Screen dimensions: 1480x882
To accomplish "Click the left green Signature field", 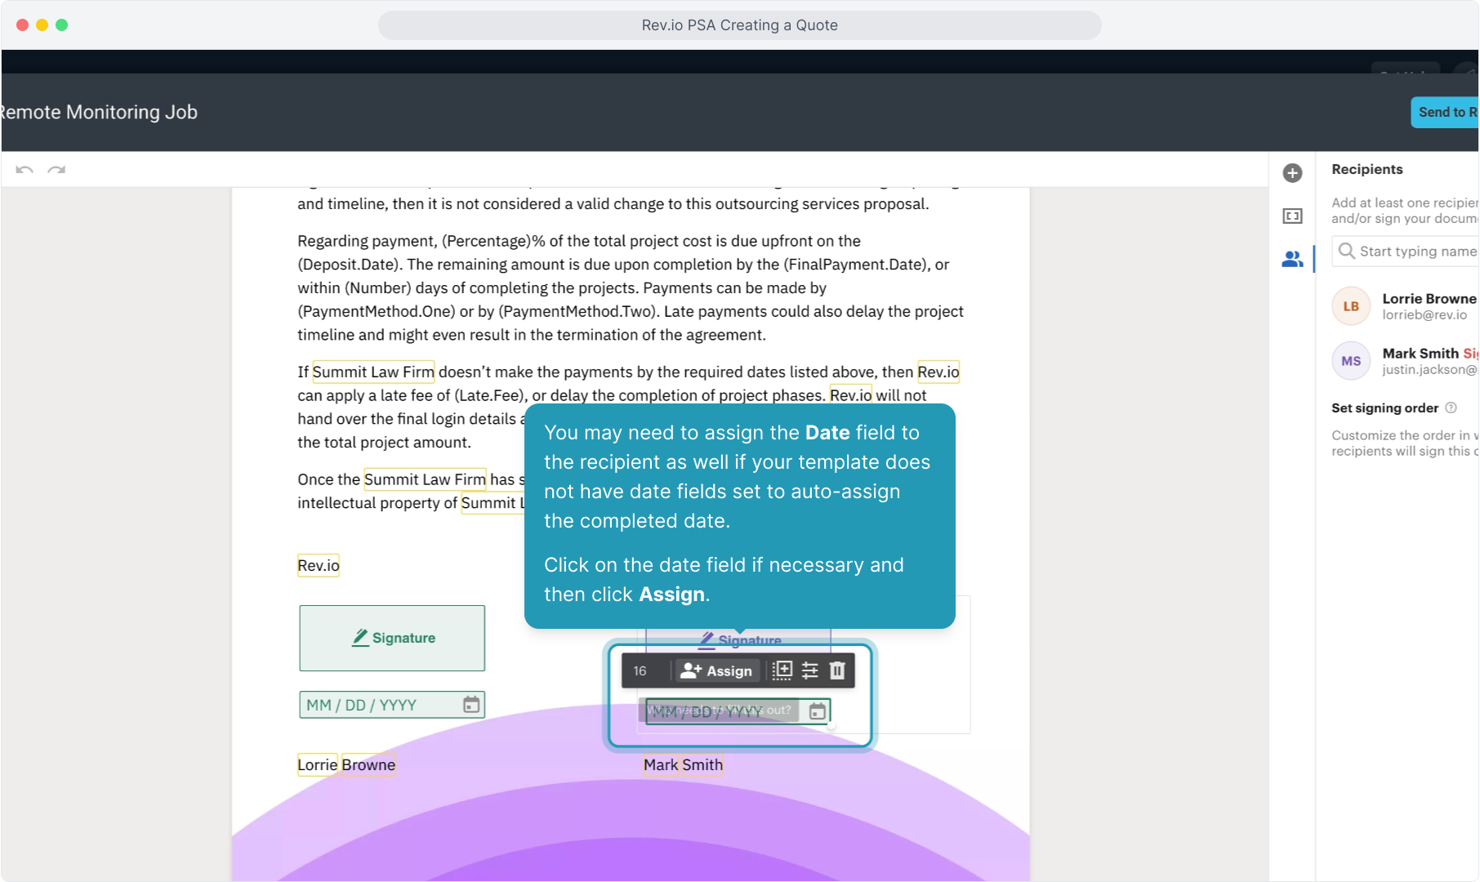I will point(392,638).
